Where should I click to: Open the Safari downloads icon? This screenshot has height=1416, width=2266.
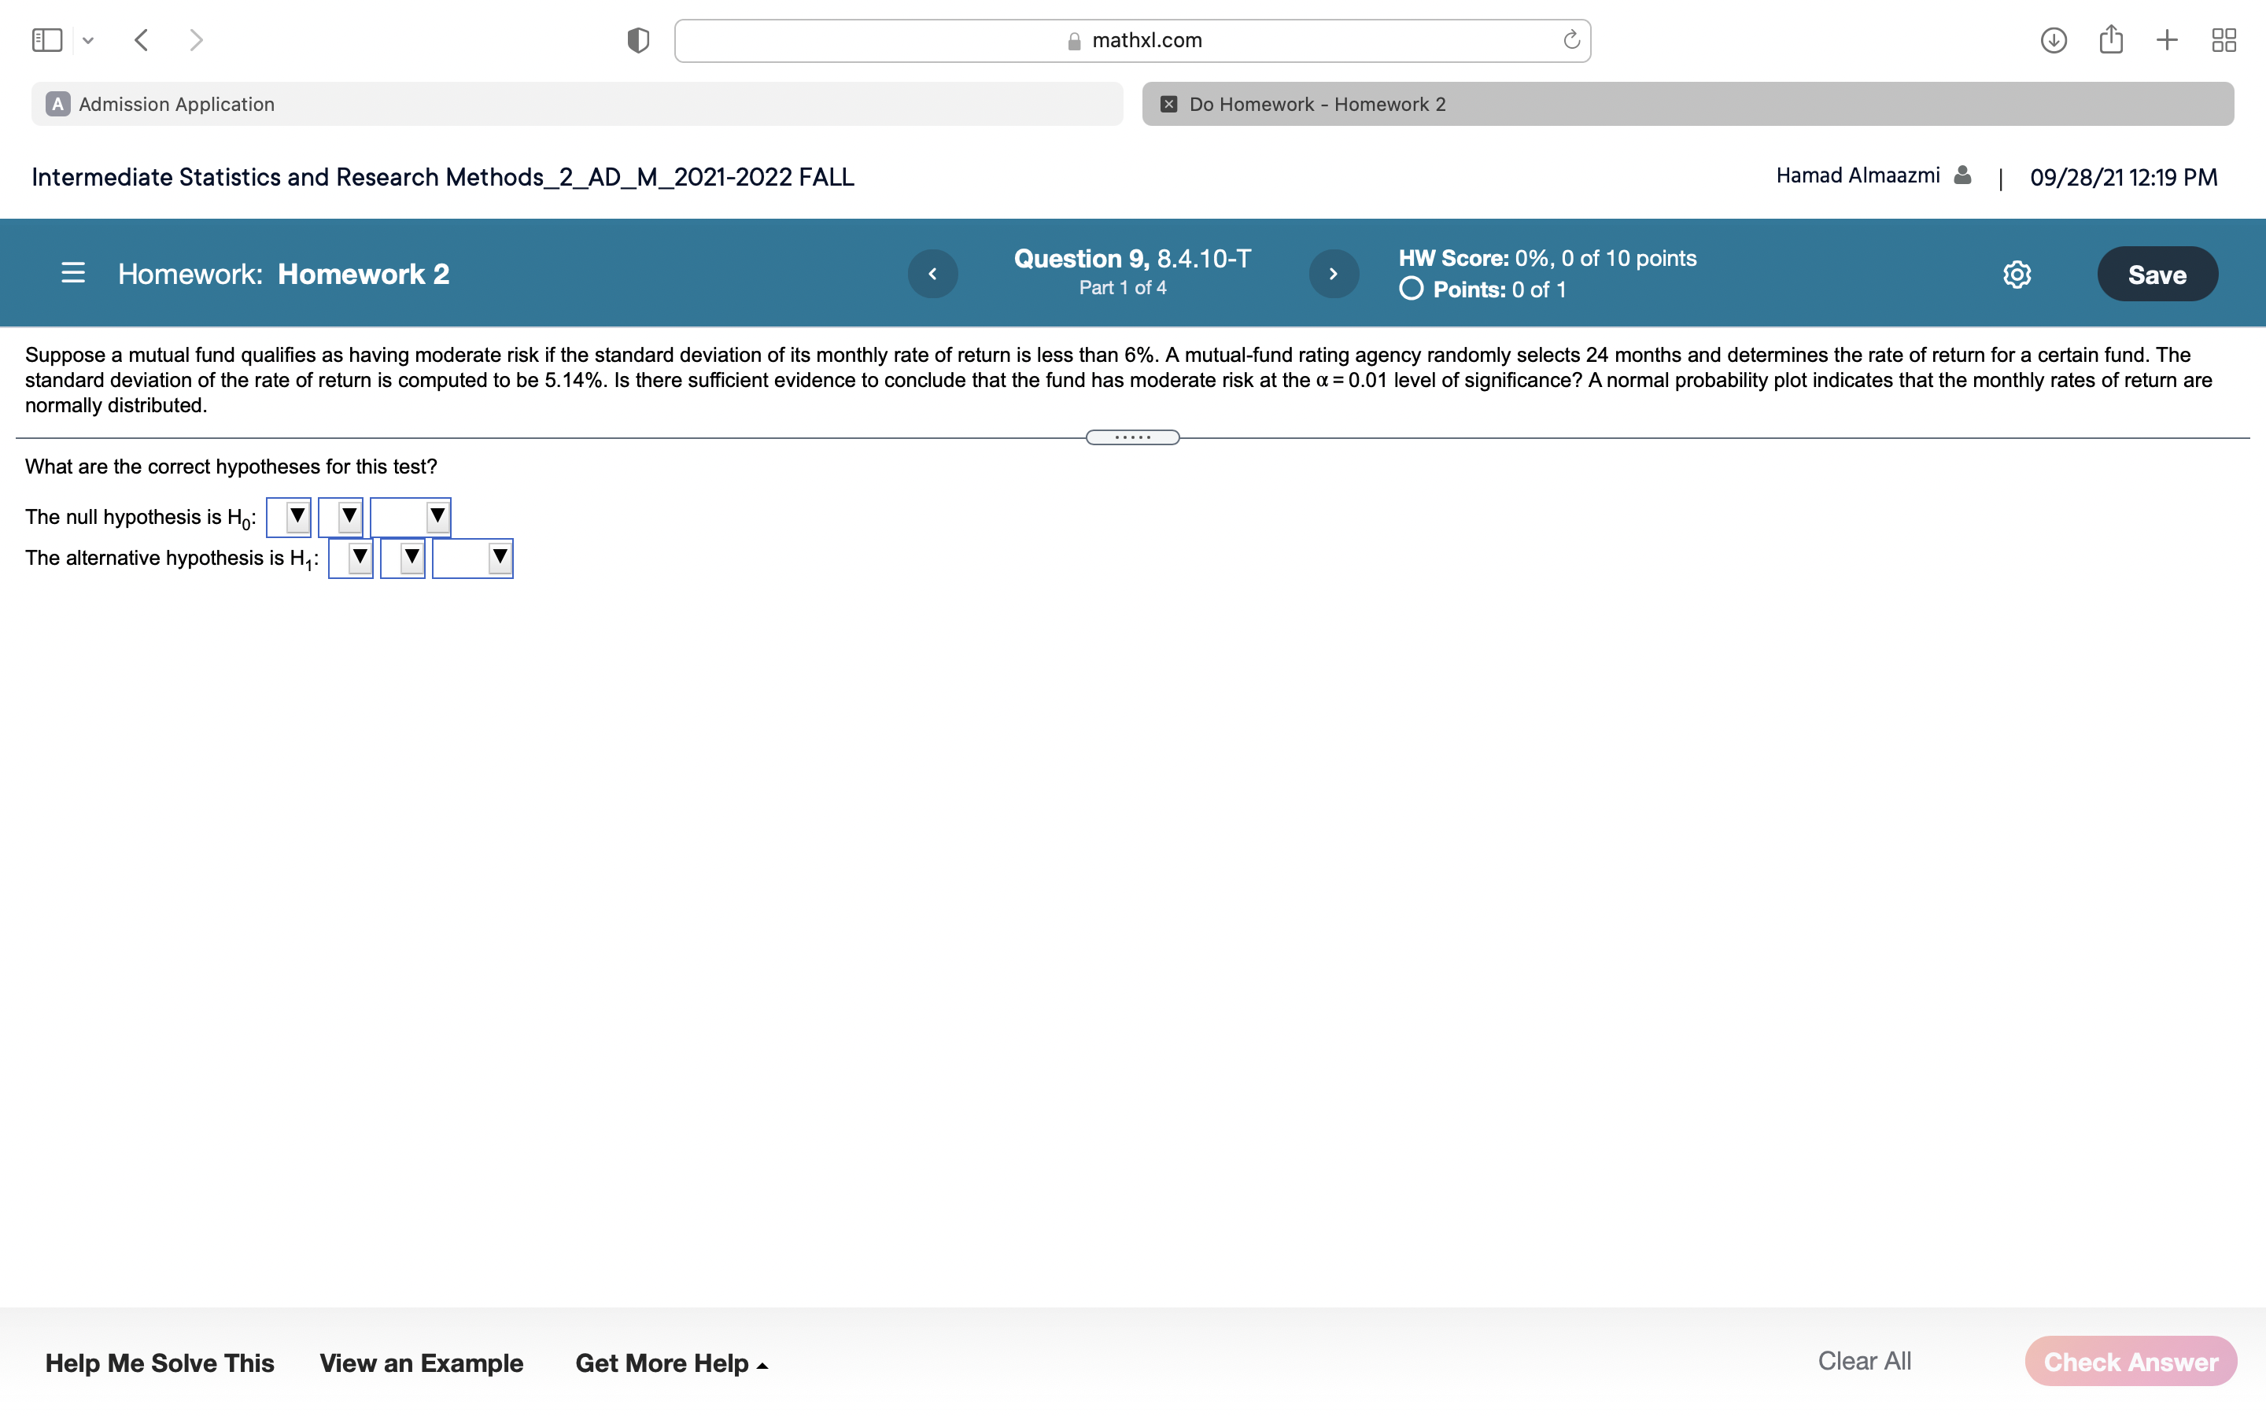(x=2053, y=40)
